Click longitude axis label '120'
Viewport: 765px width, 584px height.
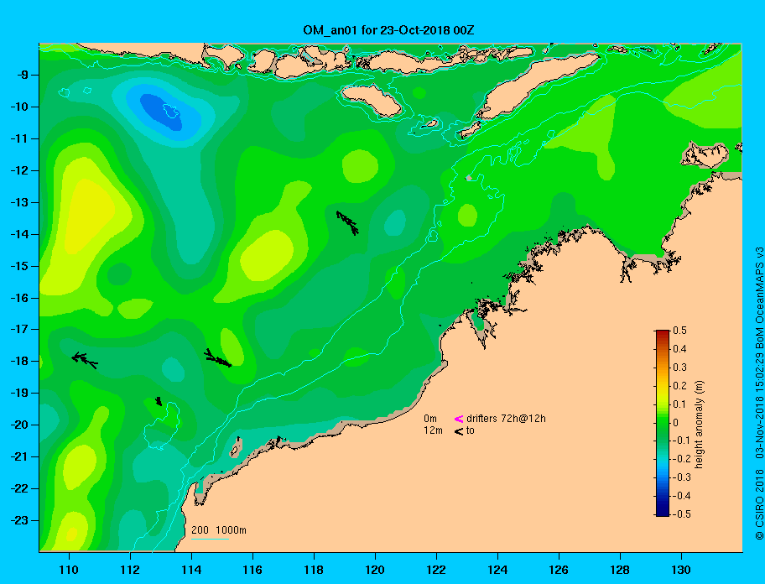(x=375, y=570)
